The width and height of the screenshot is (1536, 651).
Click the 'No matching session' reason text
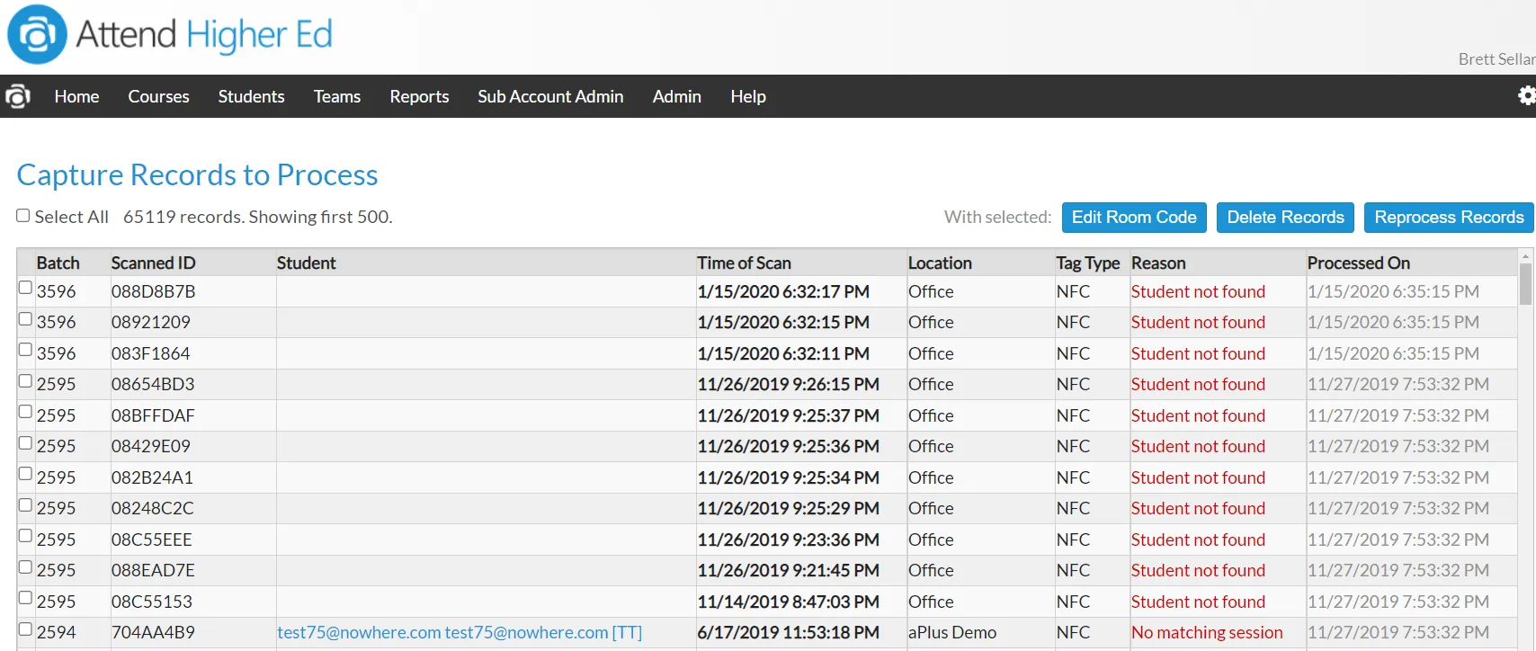[x=1207, y=632]
